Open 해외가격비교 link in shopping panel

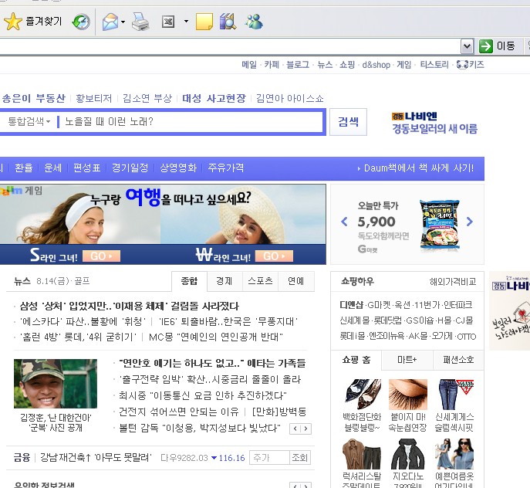tap(453, 282)
